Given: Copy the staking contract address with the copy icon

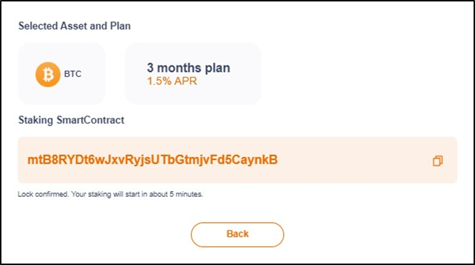Looking at the screenshot, I should 438,161.
